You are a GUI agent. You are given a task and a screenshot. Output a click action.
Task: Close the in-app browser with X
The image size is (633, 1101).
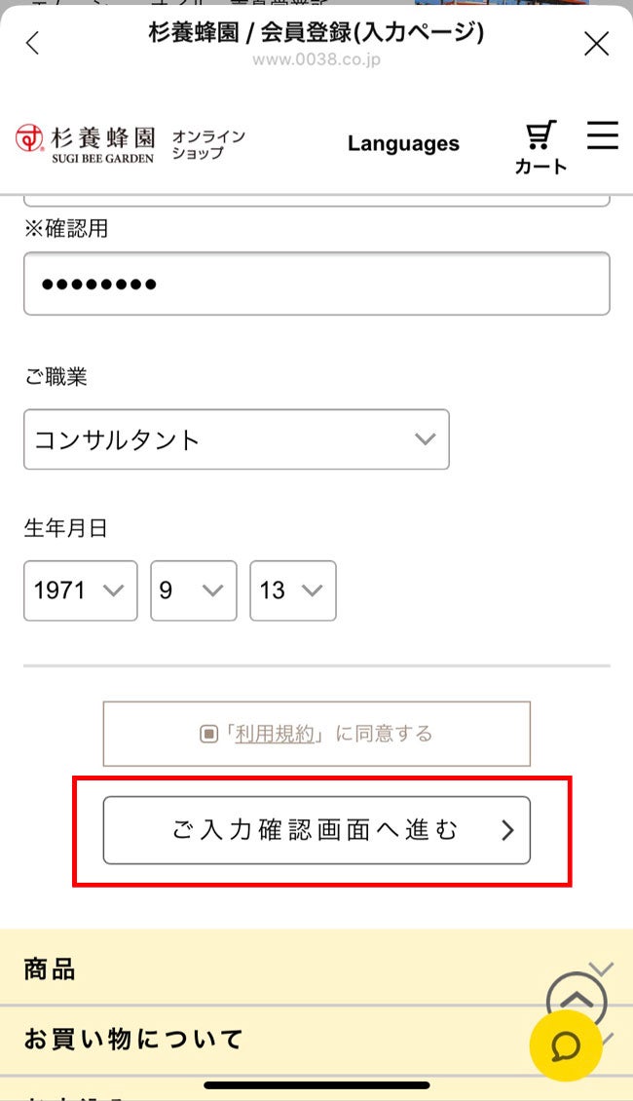pyautogui.click(x=596, y=44)
